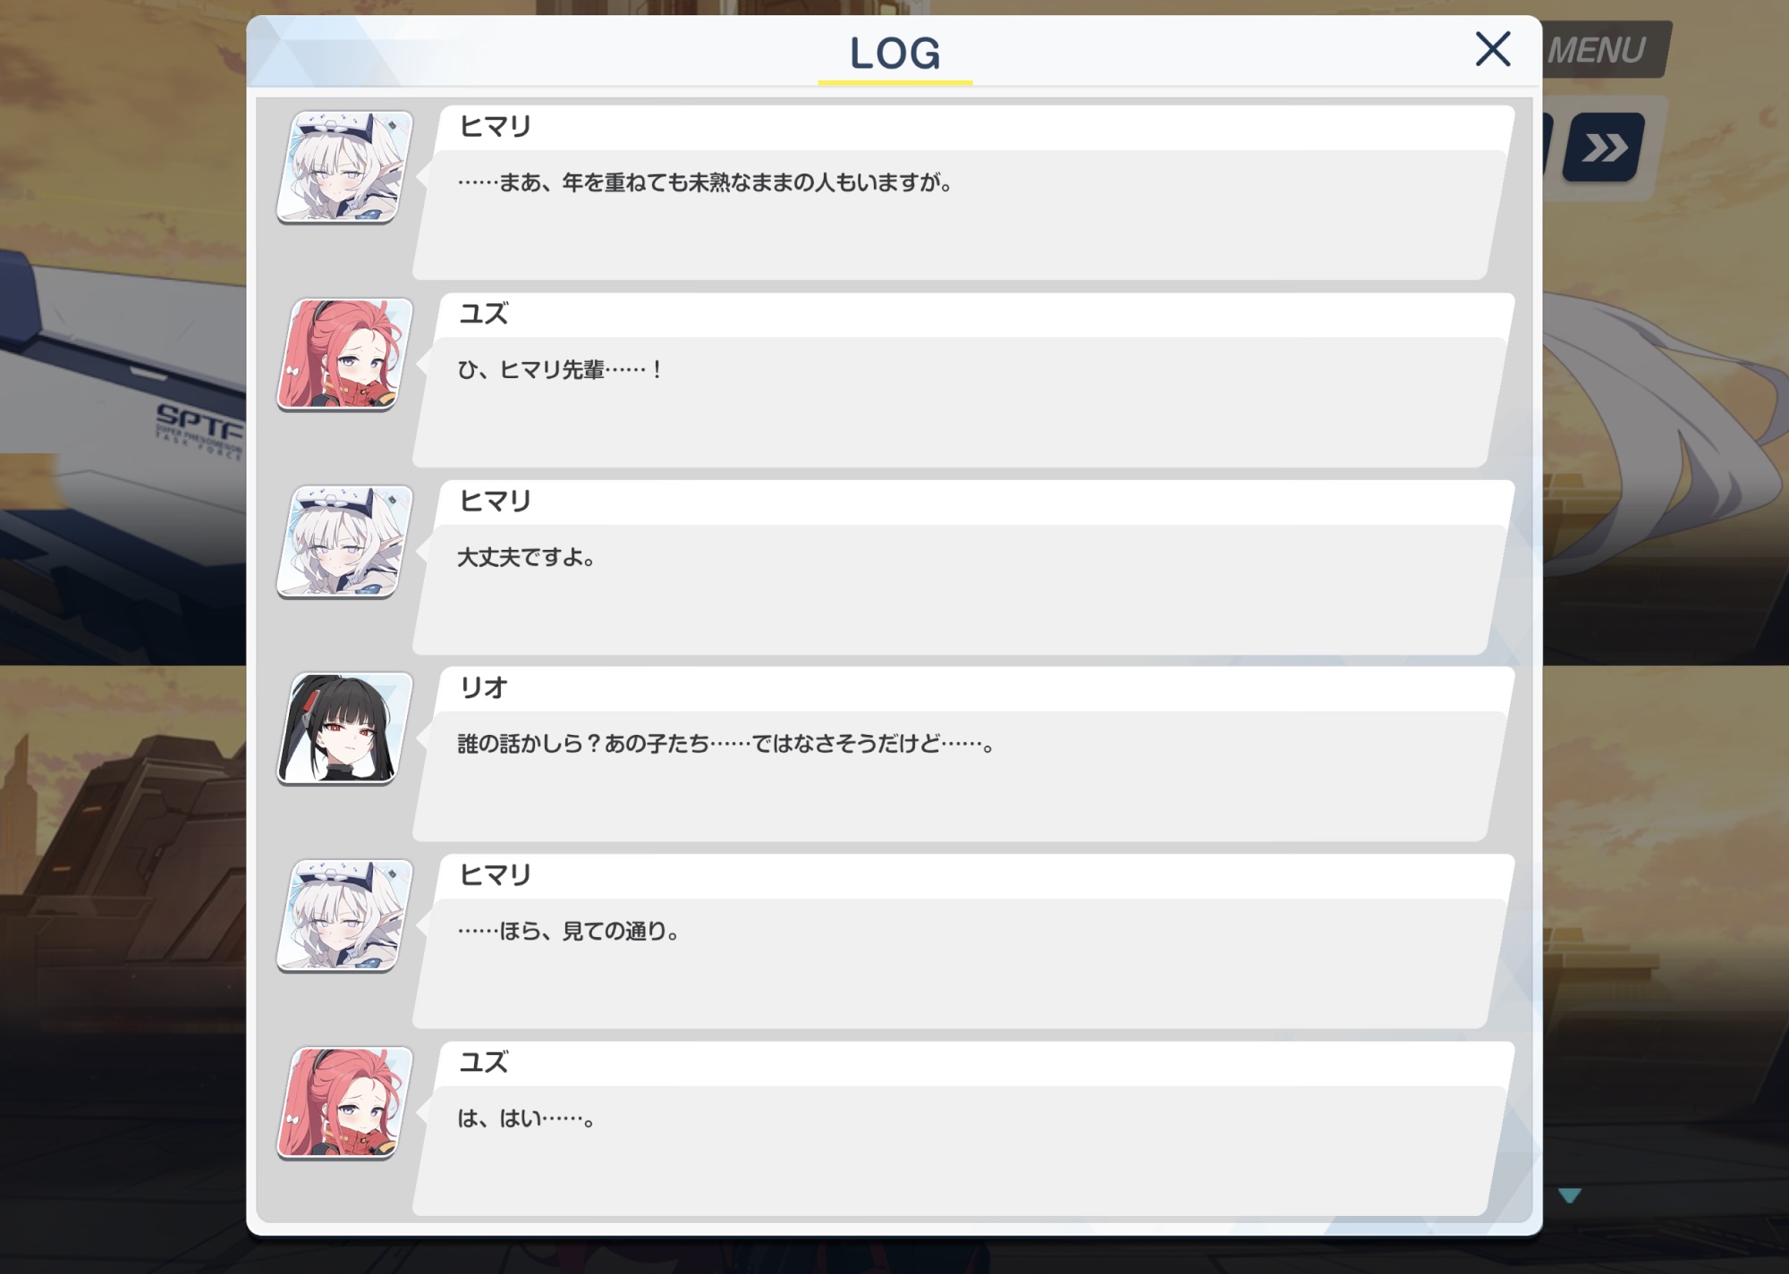Click Himari's portrait in the first entry
The image size is (1789, 1274).
click(344, 167)
